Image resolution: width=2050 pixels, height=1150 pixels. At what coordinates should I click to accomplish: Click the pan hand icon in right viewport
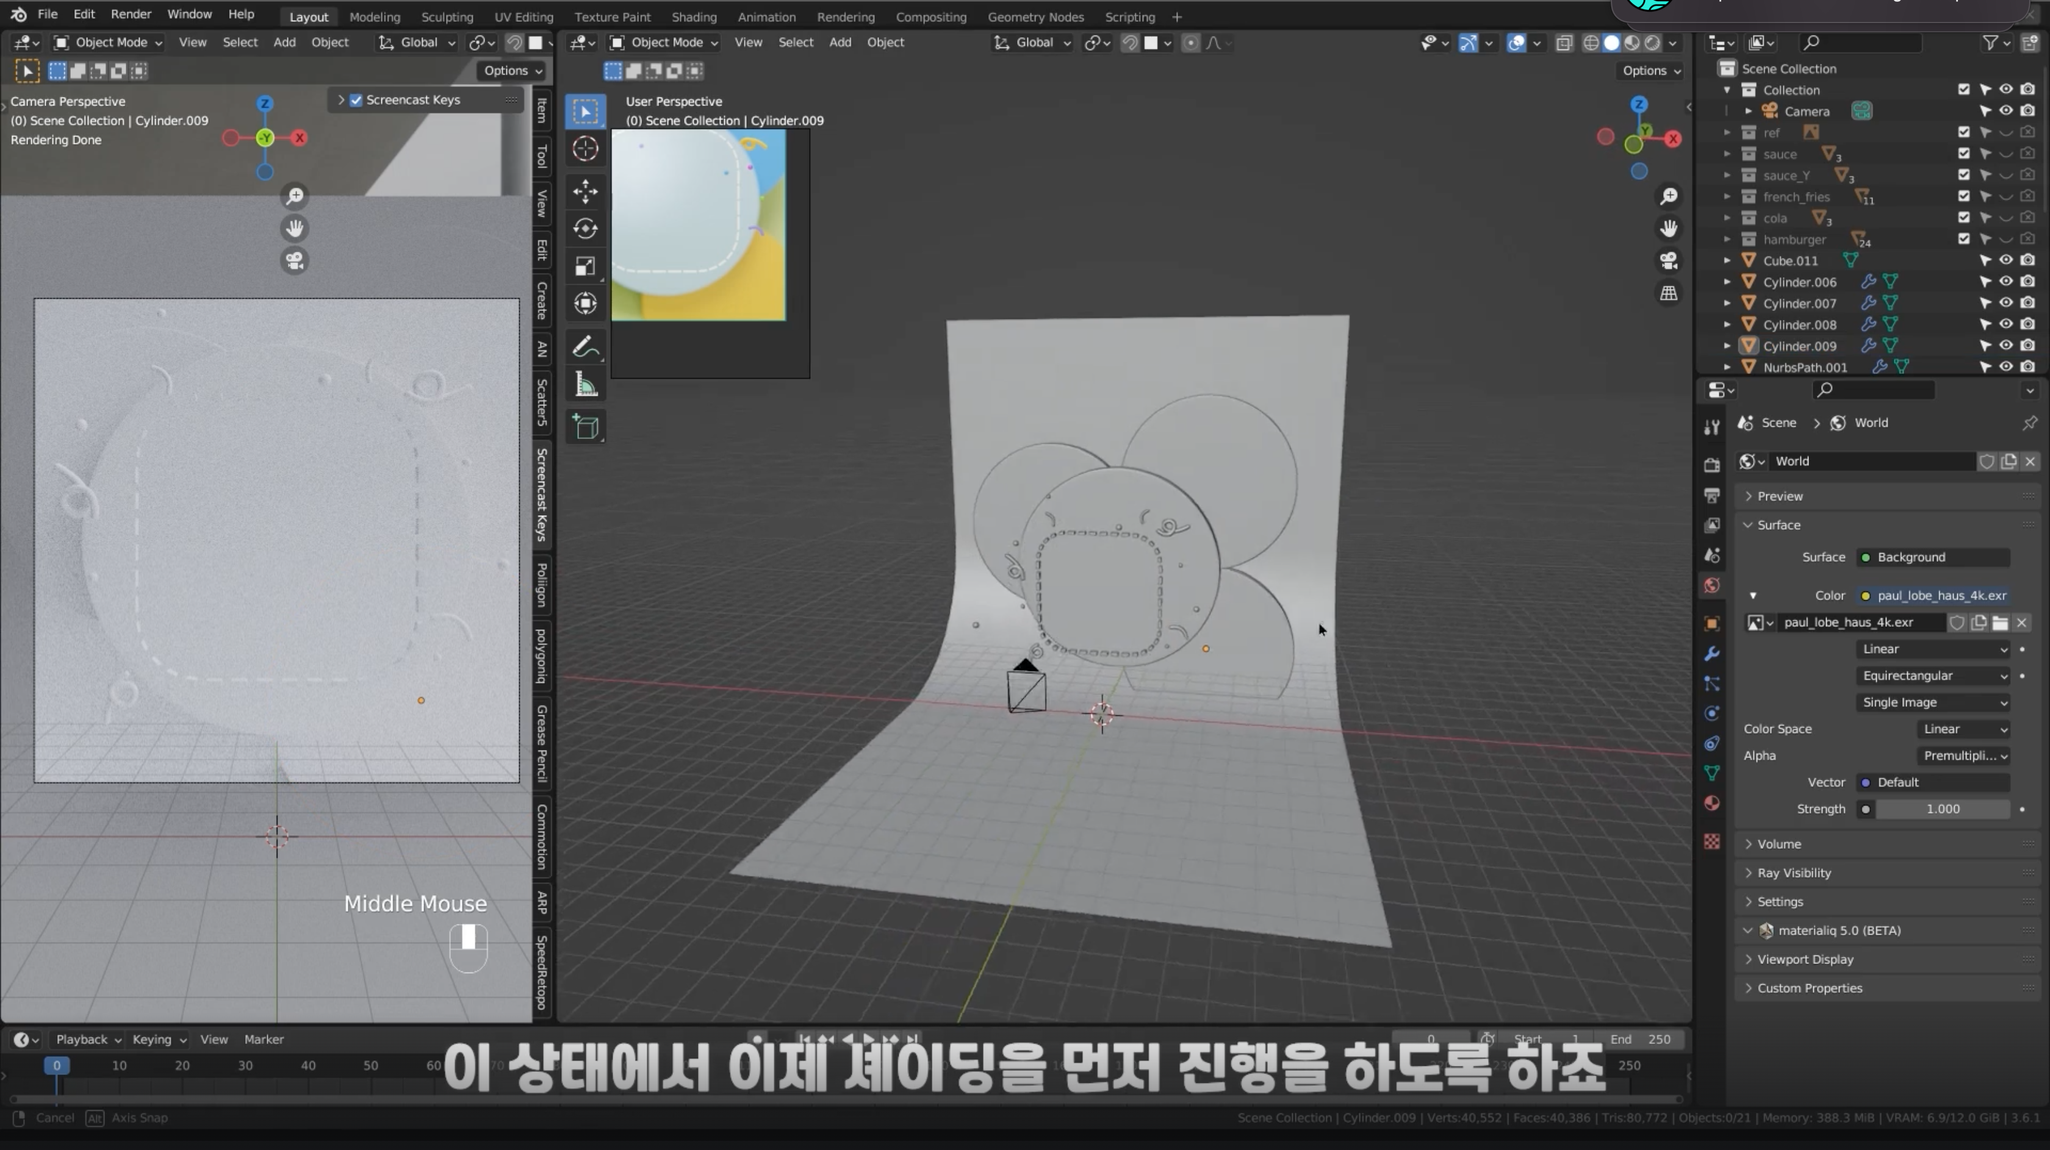point(1669,228)
